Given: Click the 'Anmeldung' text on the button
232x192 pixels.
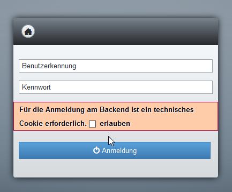Looking at the screenshot, I should [119, 150].
